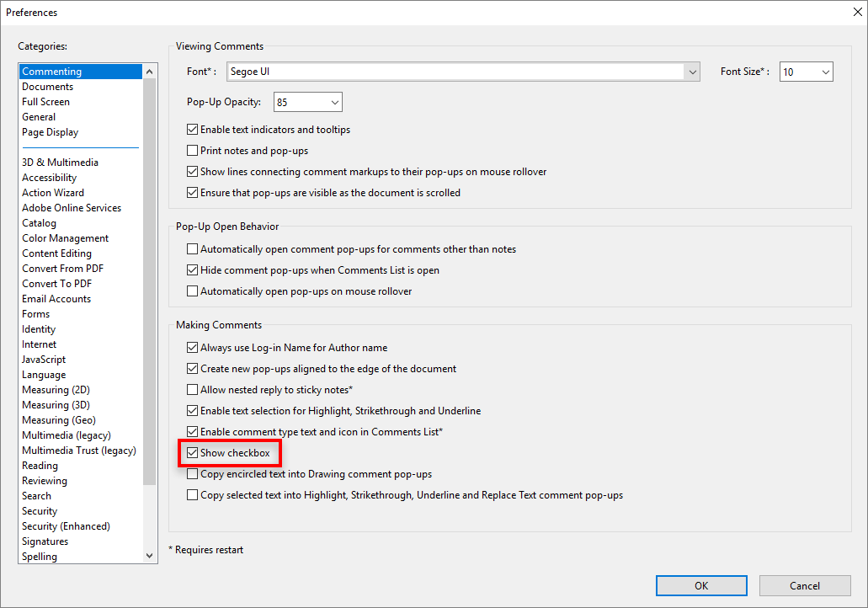868x608 pixels.
Task: Enable Copy encircled text into Drawing comment pop-ups
Action: pos(192,473)
